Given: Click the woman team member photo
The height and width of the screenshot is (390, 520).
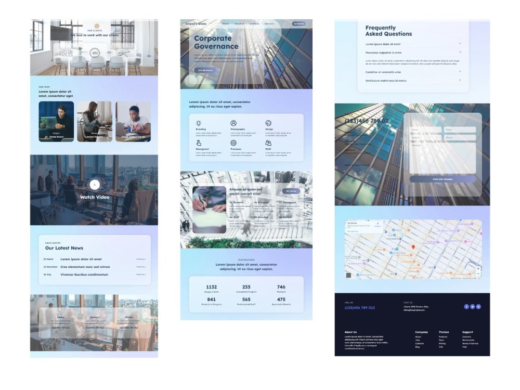Looking at the screenshot, I should [95, 121].
